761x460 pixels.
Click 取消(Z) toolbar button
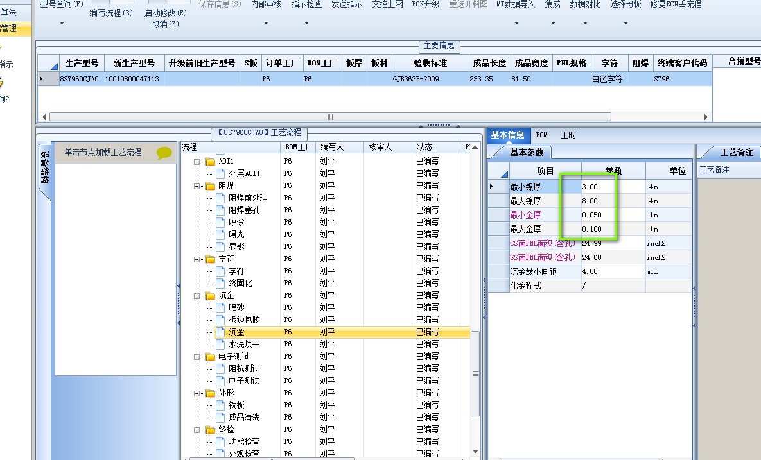166,24
